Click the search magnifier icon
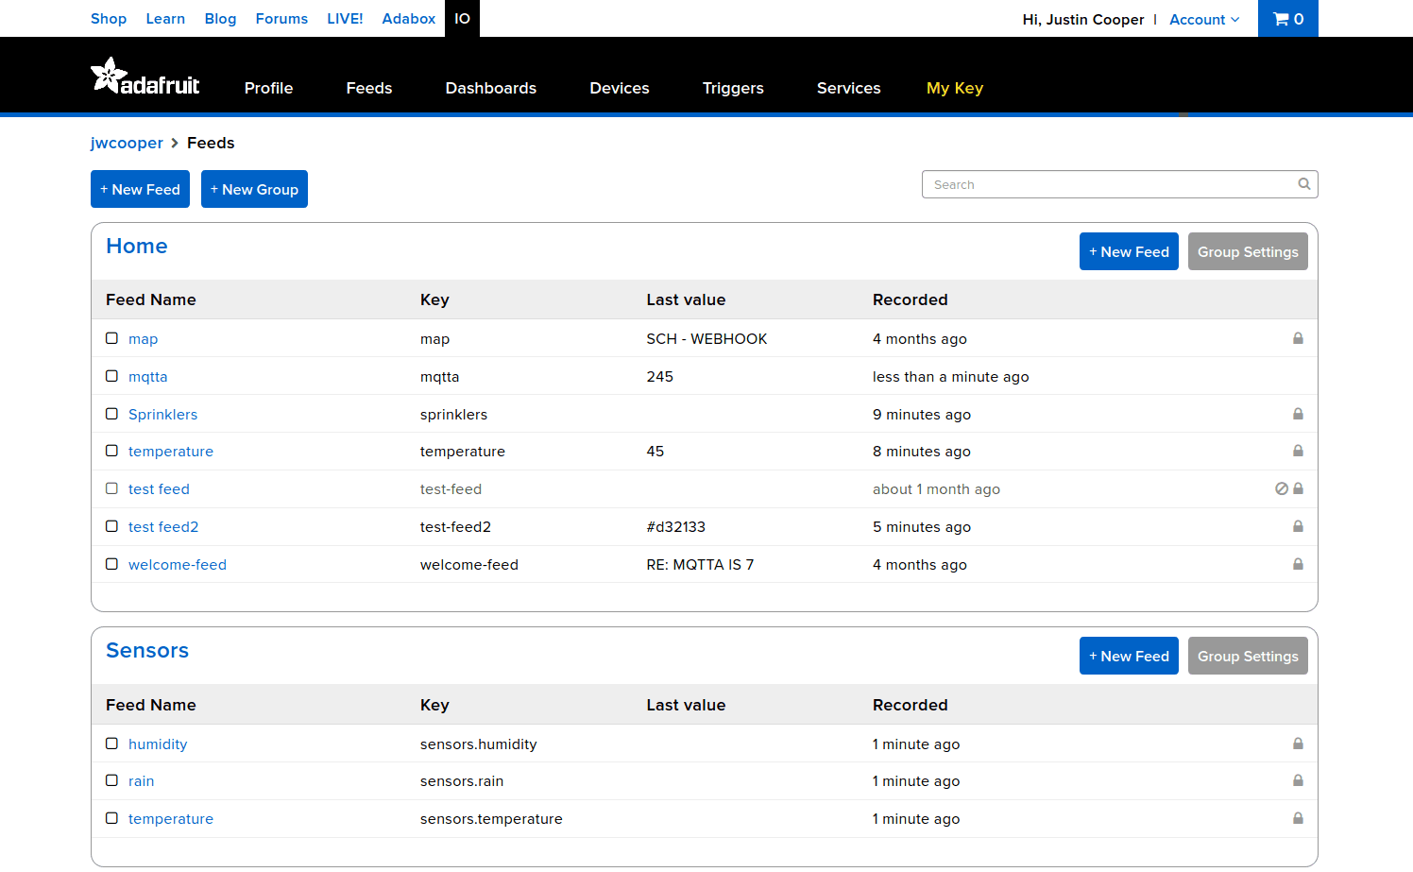This screenshot has height=872, width=1413. click(1303, 184)
